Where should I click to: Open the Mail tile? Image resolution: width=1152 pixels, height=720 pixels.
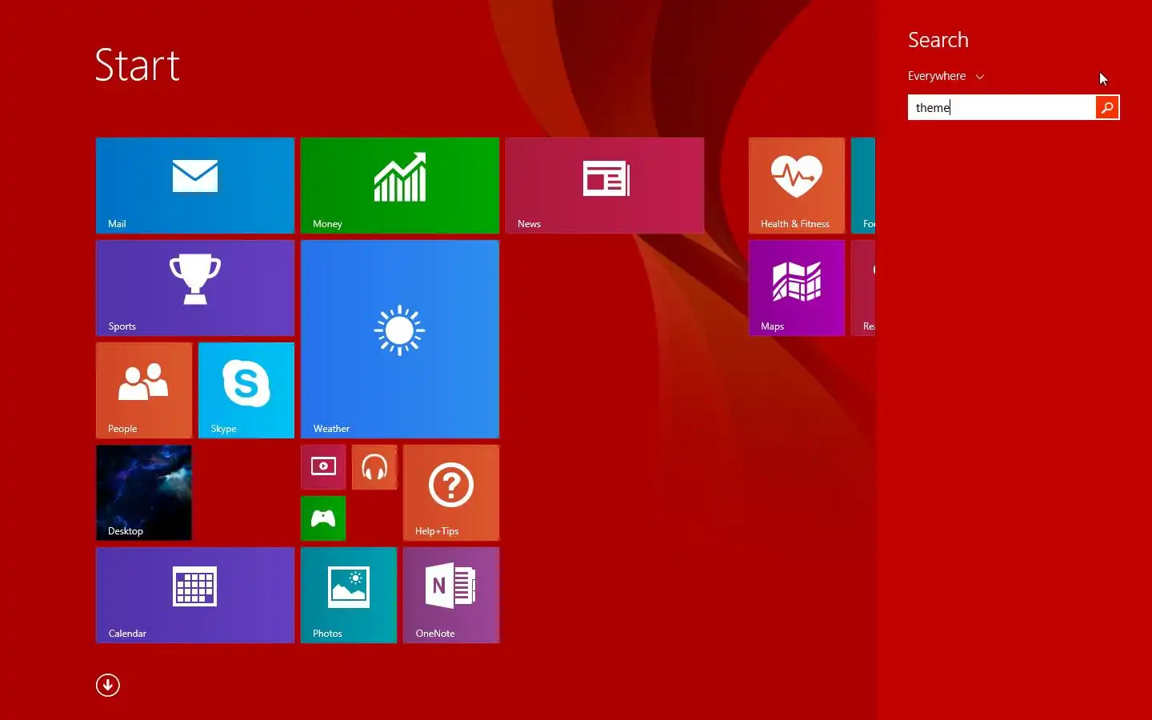[x=195, y=186]
